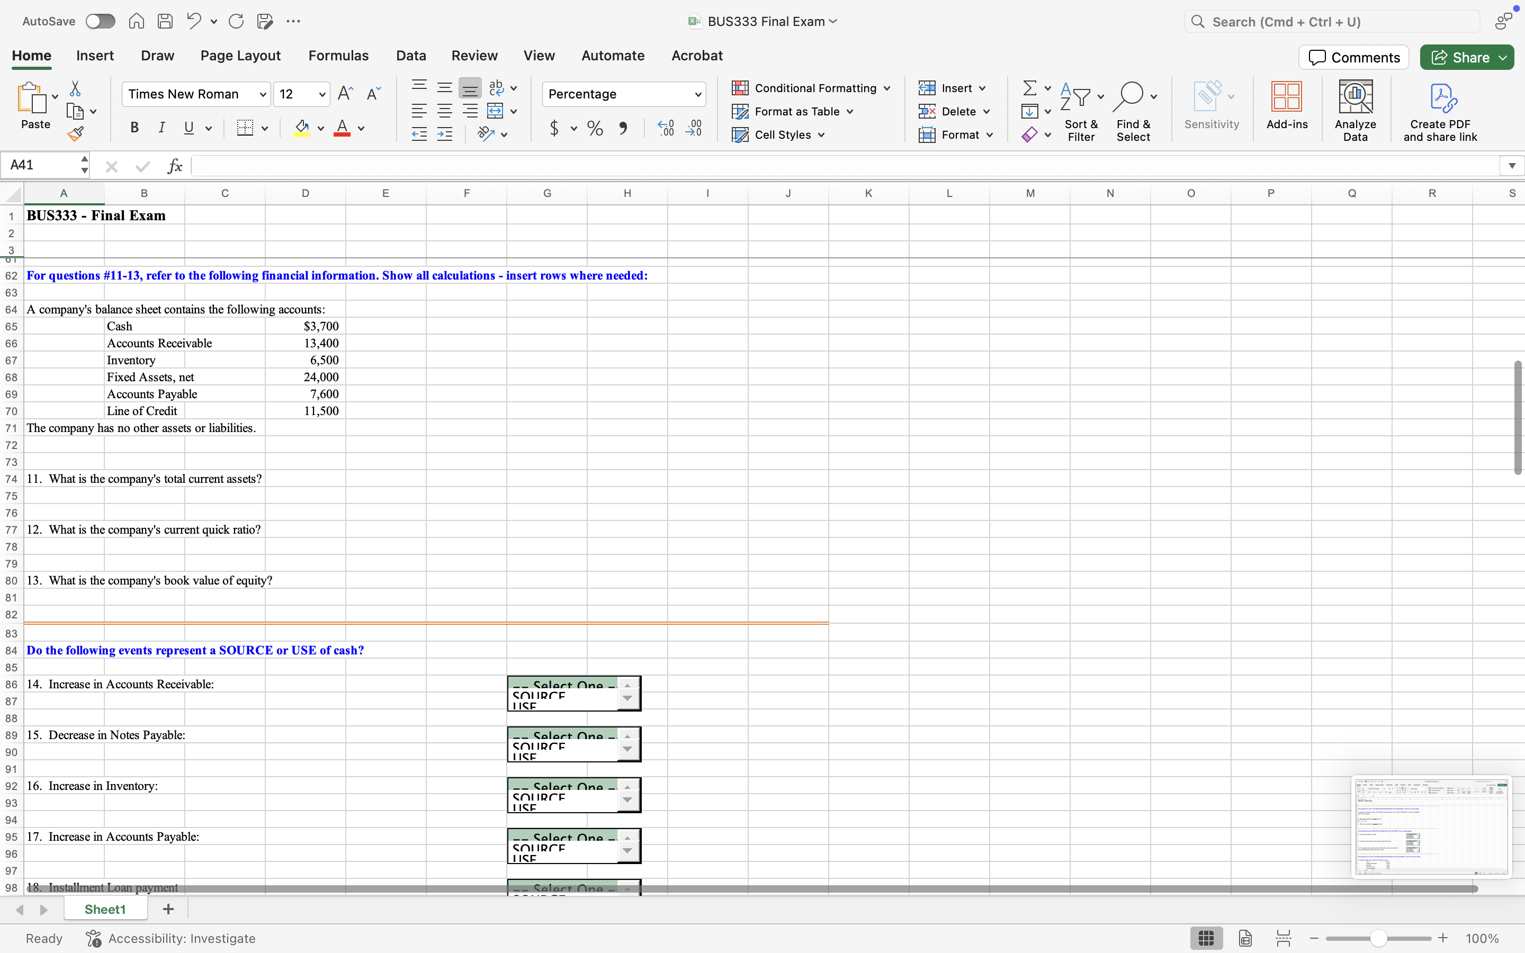Viewport: 1525px width, 953px height.
Task: Toggle the AutoSave switch
Action: pyautogui.click(x=100, y=21)
